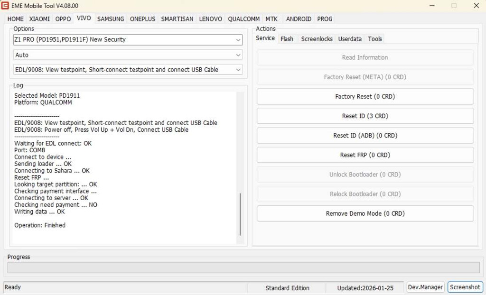Click the Read Information button
This screenshot has width=486, height=295.
365,57
